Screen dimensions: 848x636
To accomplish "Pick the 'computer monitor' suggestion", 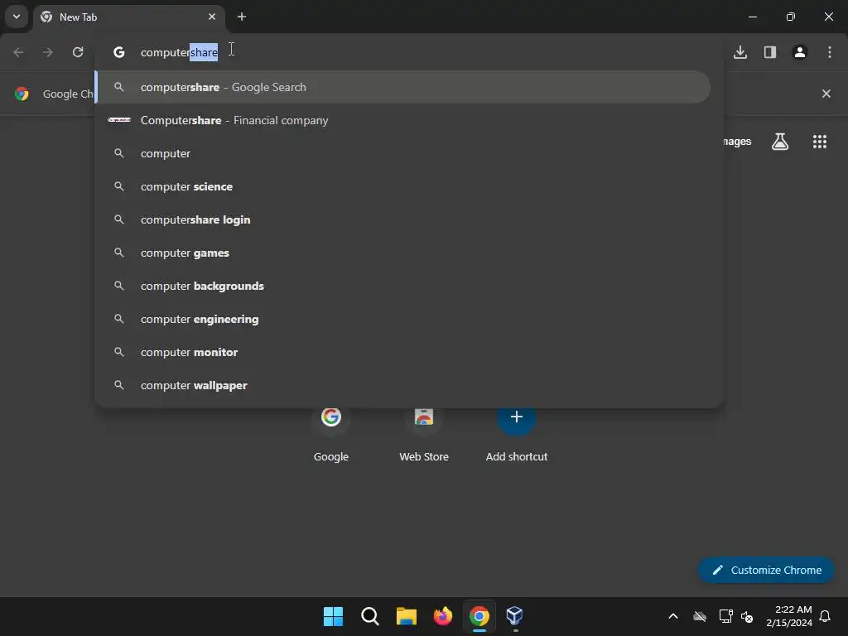I will coord(403,352).
